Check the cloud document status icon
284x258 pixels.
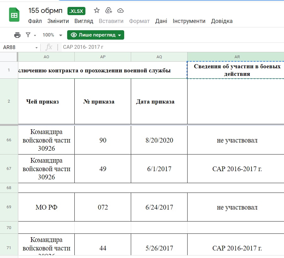tap(120, 11)
